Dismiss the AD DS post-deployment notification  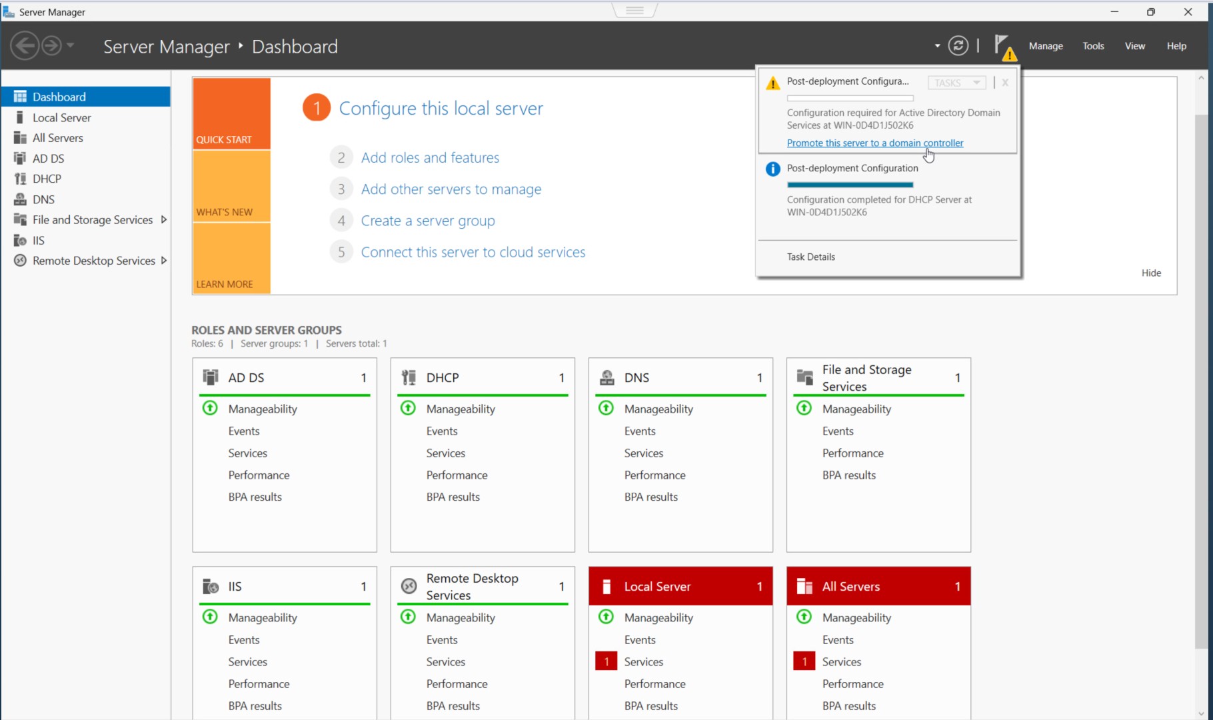point(1005,83)
